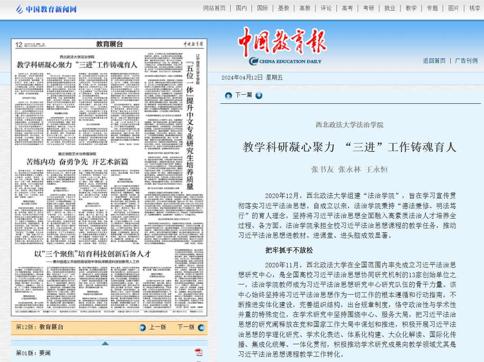This screenshot has width=484, height=362.
Task: Navigate to 就业 in the top menu
Action: pos(390,8)
